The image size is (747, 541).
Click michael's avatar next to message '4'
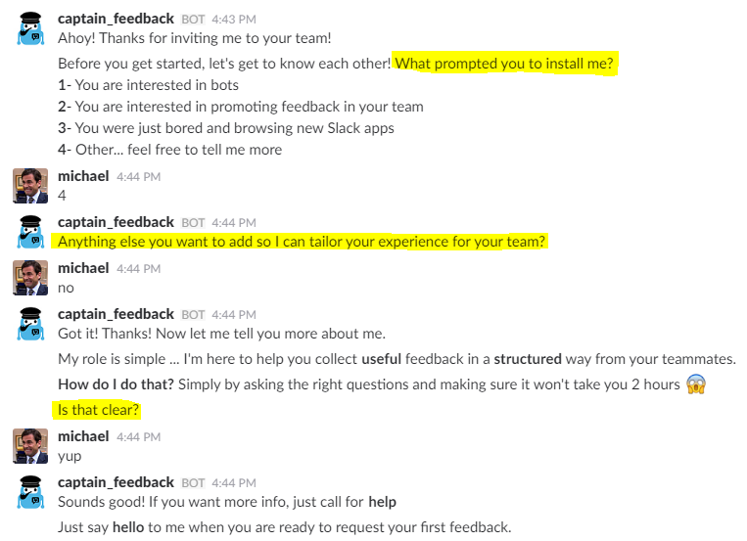click(30, 185)
